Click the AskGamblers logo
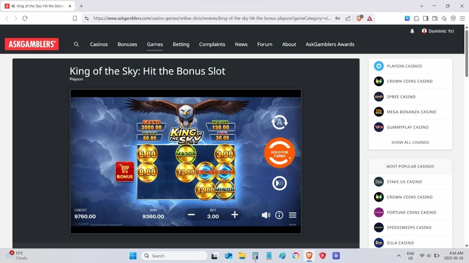This screenshot has width=469, height=263. click(32, 44)
